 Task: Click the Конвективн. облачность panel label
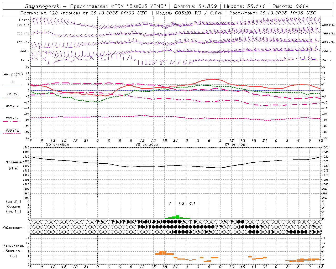13,251
